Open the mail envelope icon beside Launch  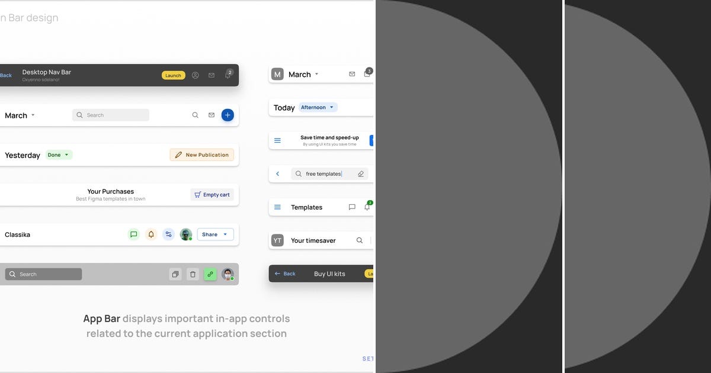(x=212, y=75)
